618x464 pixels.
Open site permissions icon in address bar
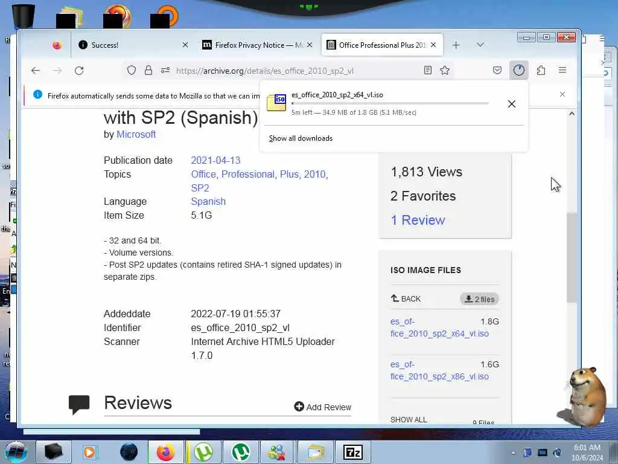coord(165,71)
